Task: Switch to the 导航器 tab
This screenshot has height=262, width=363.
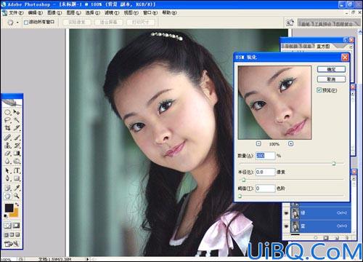Action: point(292,46)
